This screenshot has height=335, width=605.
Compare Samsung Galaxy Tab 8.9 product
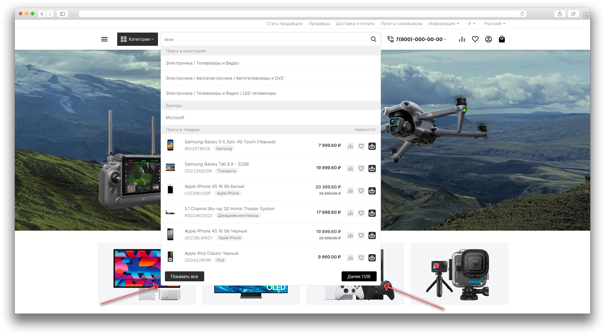click(350, 169)
